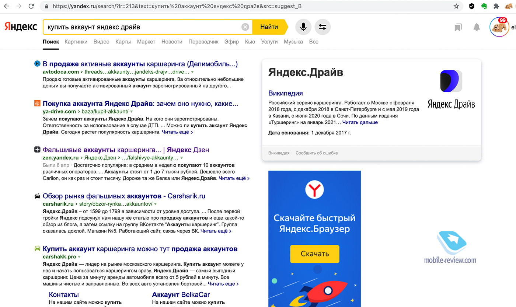
Task: Open 'Обзор рынка фальшивых аккаунтов' result
Action: click(124, 196)
